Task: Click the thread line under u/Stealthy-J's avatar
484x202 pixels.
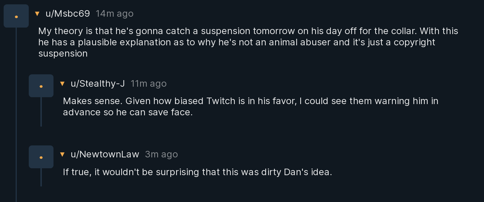Action: pos(41,112)
